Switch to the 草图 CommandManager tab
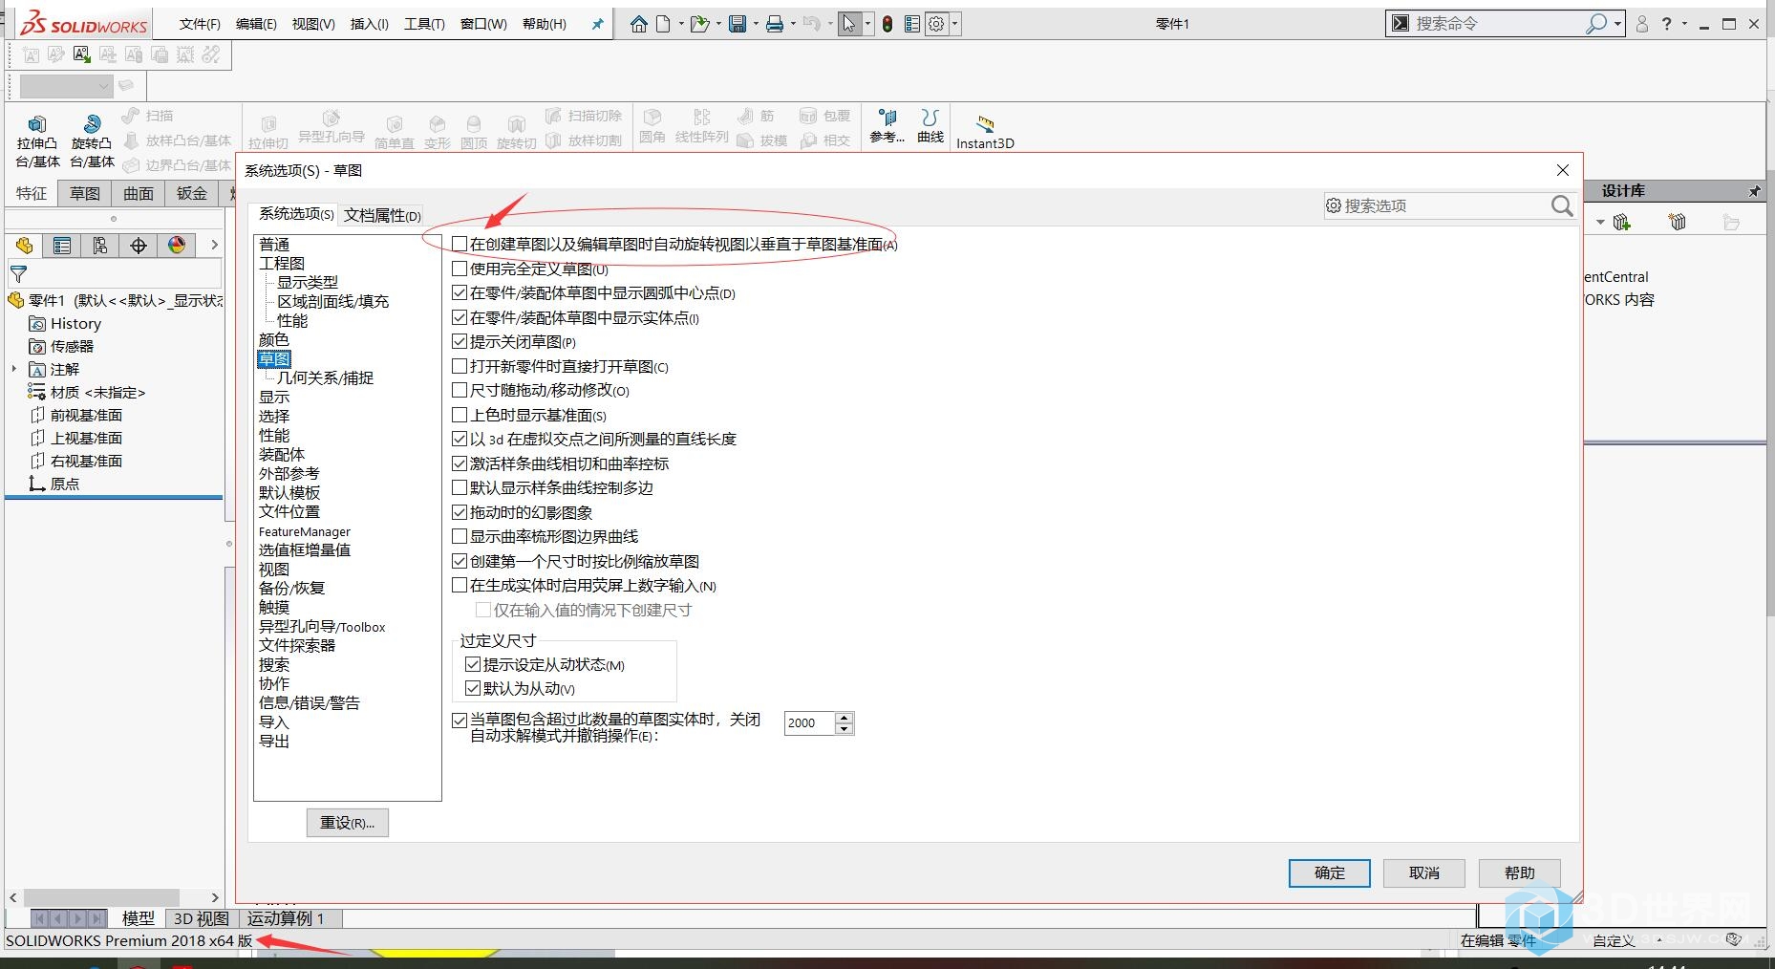Image resolution: width=1775 pixels, height=969 pixels. pyautogui.click(x=84, y=193)
